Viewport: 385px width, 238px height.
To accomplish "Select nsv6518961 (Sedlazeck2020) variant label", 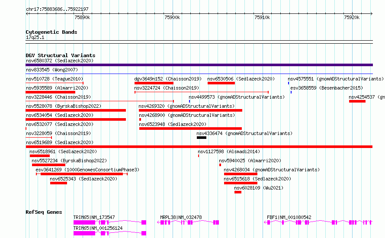I will tap(63, 151).
